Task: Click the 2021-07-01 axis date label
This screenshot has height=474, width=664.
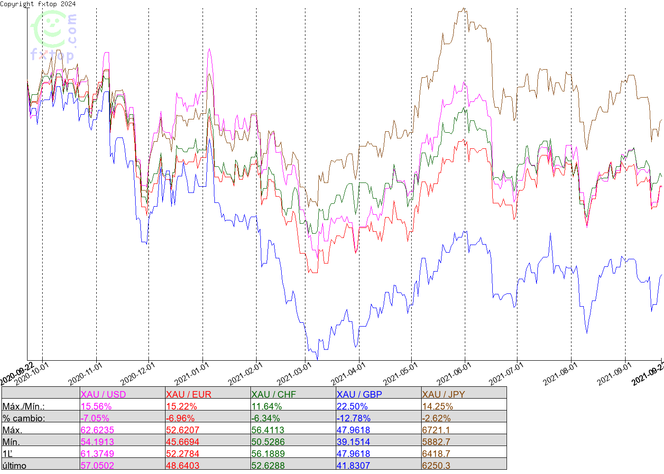Action: pyautogui.click(x=506, y=374)
